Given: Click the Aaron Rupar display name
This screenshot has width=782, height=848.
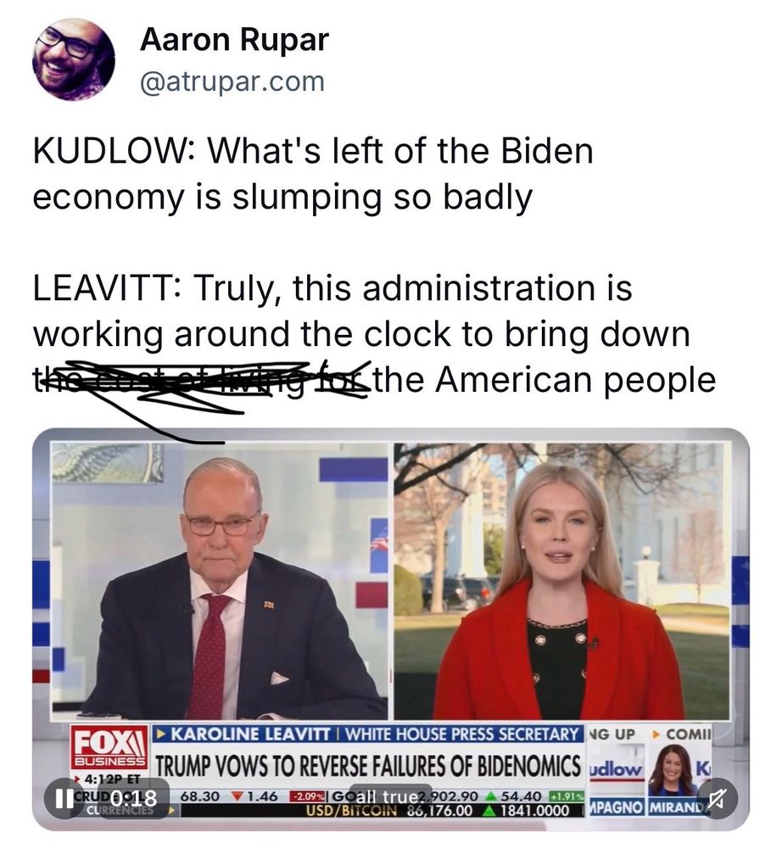Looking at the screenshot, I should tap(234, 40).
